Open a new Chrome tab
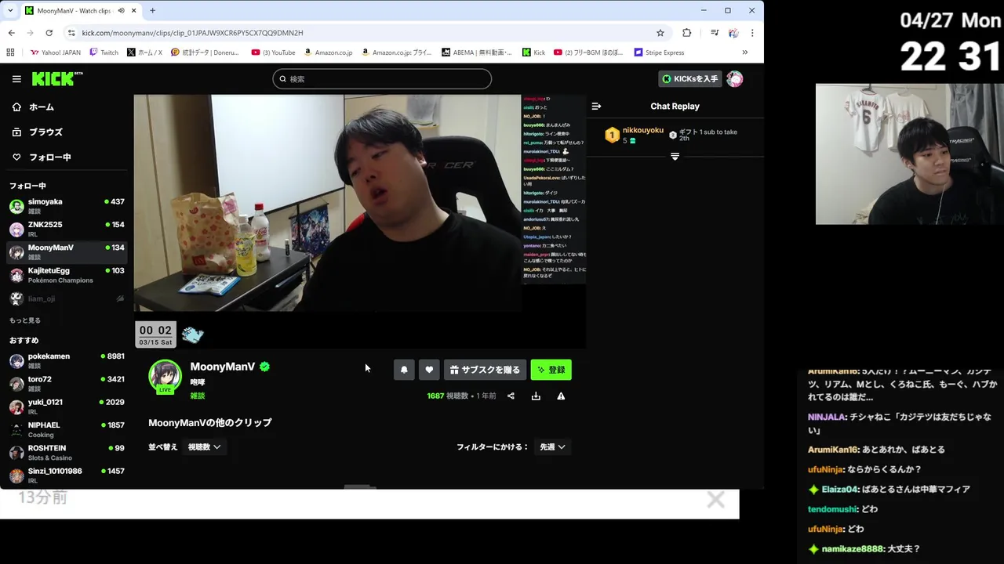The image size is (1004, 564). coord(152,11)
